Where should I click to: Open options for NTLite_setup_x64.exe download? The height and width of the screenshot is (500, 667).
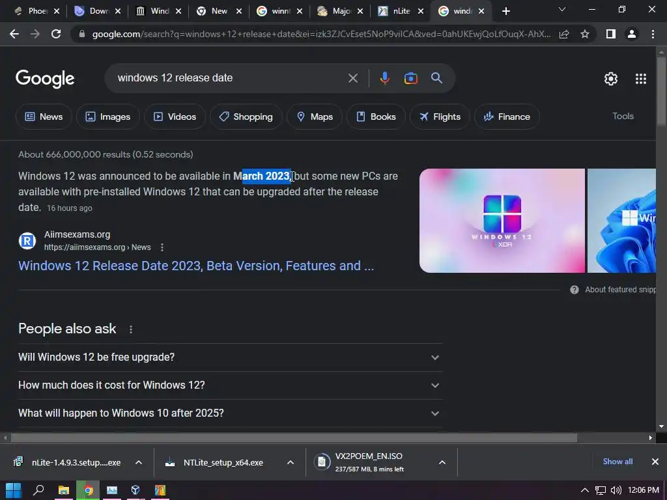point(291,463)
